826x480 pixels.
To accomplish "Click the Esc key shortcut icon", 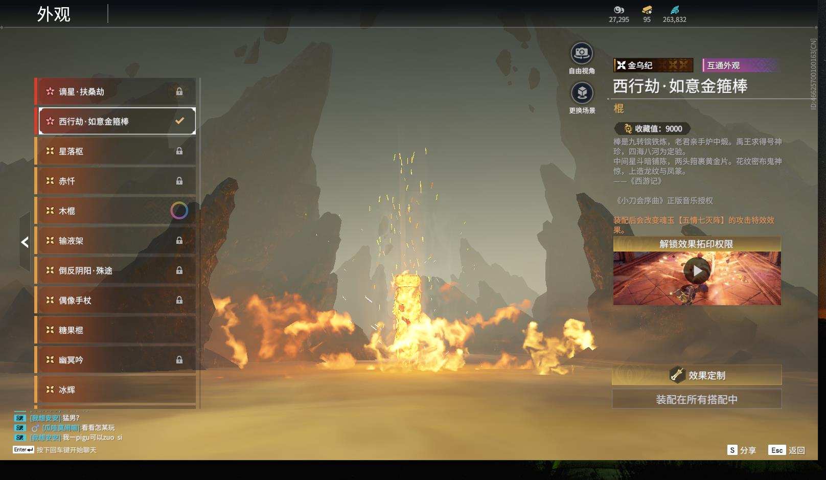I will click(x=777, y=450).
